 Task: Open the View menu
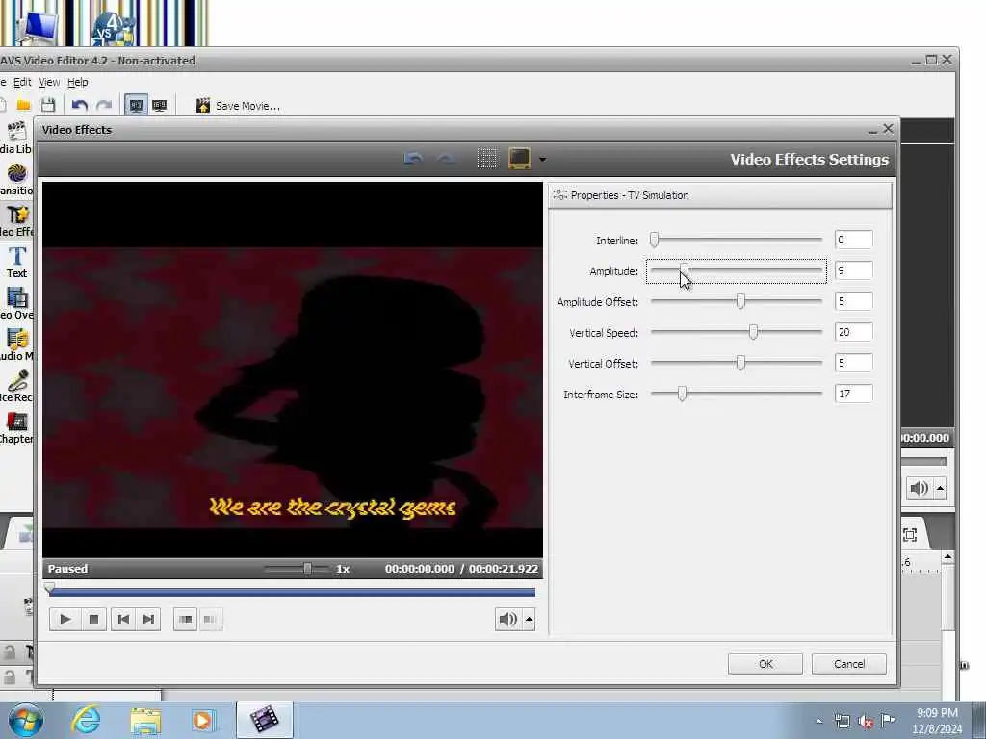(x=49, y=82)
